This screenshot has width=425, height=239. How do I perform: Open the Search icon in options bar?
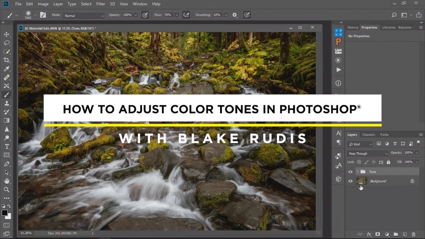click(394, 15)
